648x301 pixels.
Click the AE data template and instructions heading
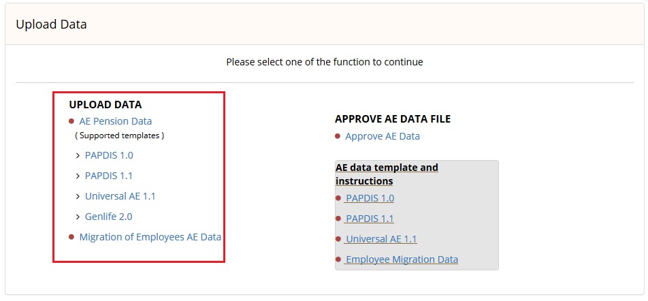(x=387, y=174)
